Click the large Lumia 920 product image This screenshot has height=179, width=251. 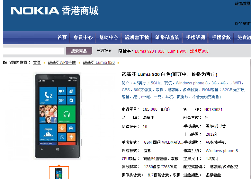[x=57, y=116]
